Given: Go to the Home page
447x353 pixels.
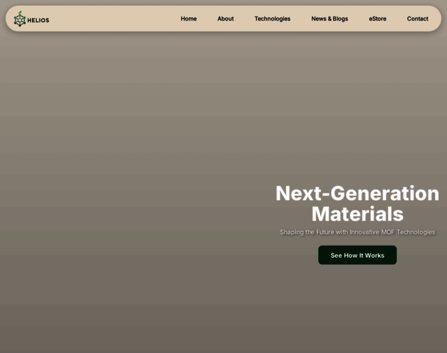Looking at the screenshot, I should click(188, 19).
